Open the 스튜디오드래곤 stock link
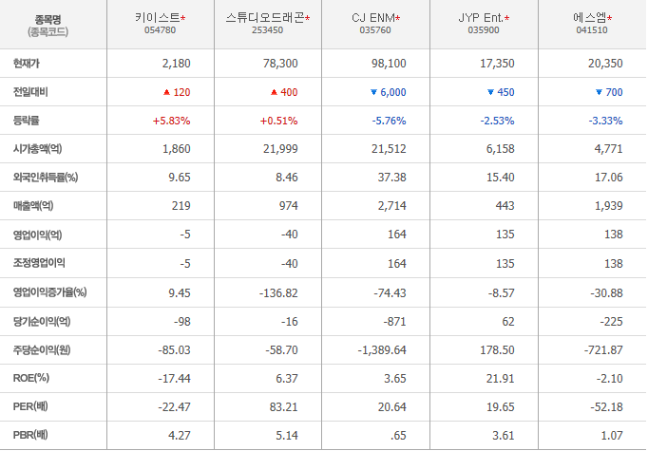Viewport: 648px width, 451px height. 265,18
